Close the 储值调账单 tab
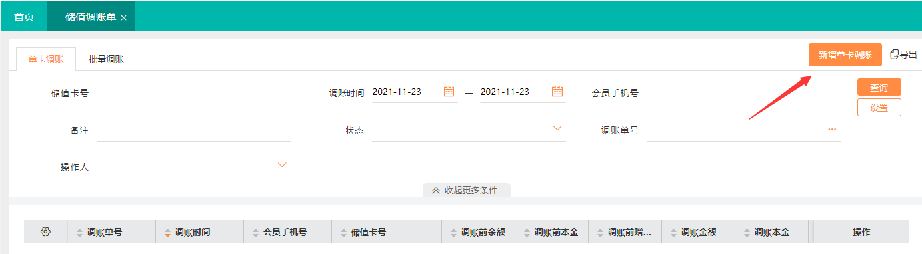This screenshot has height=254, width=922. [x=124, y=18]
